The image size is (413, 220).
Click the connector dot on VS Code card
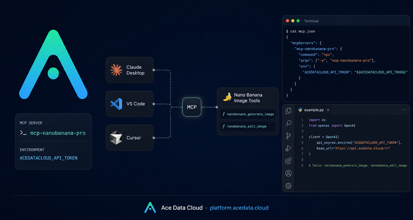coord(153,103)
